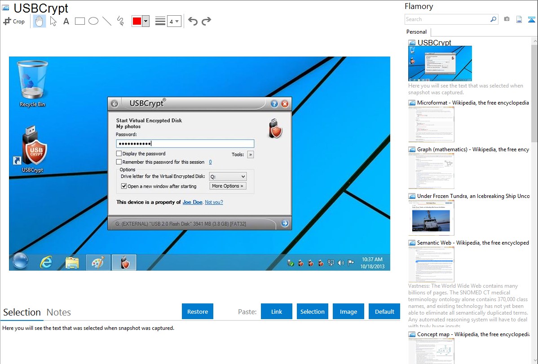This screenshot has height=364, width=538.
Task: Toggle Remember this password for this session
Action: point(119,162)
